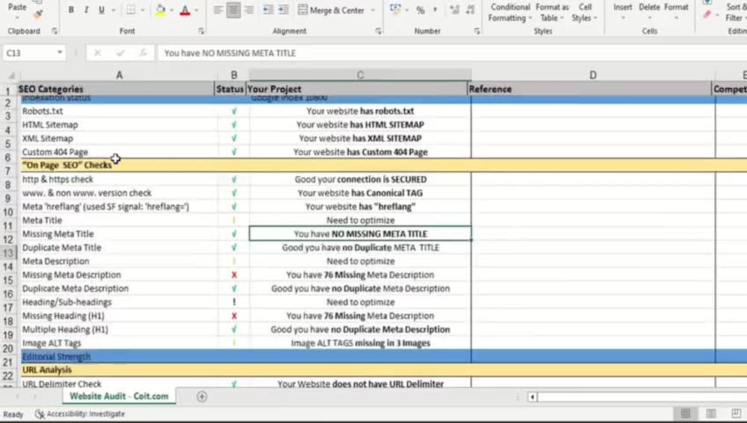Open Website Audit - Coit.com sheet tab

tap(119, 396)
